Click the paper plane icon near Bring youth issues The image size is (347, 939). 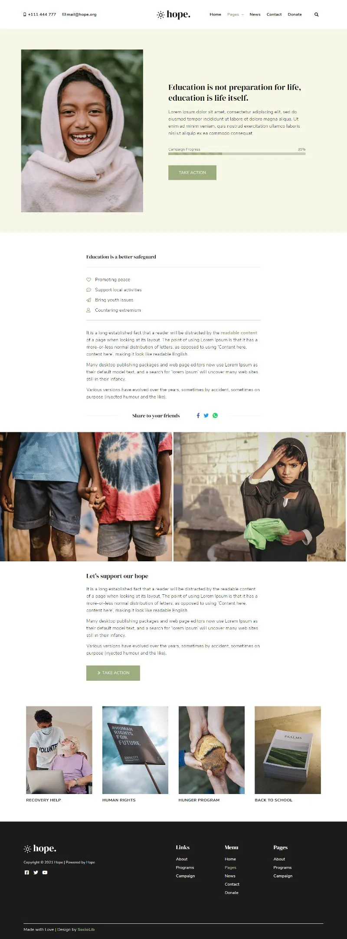tap(88, 300)
